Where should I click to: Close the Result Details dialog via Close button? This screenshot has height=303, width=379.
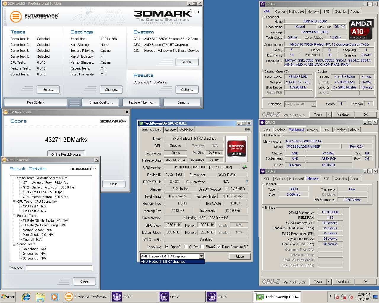pos(84,281)
